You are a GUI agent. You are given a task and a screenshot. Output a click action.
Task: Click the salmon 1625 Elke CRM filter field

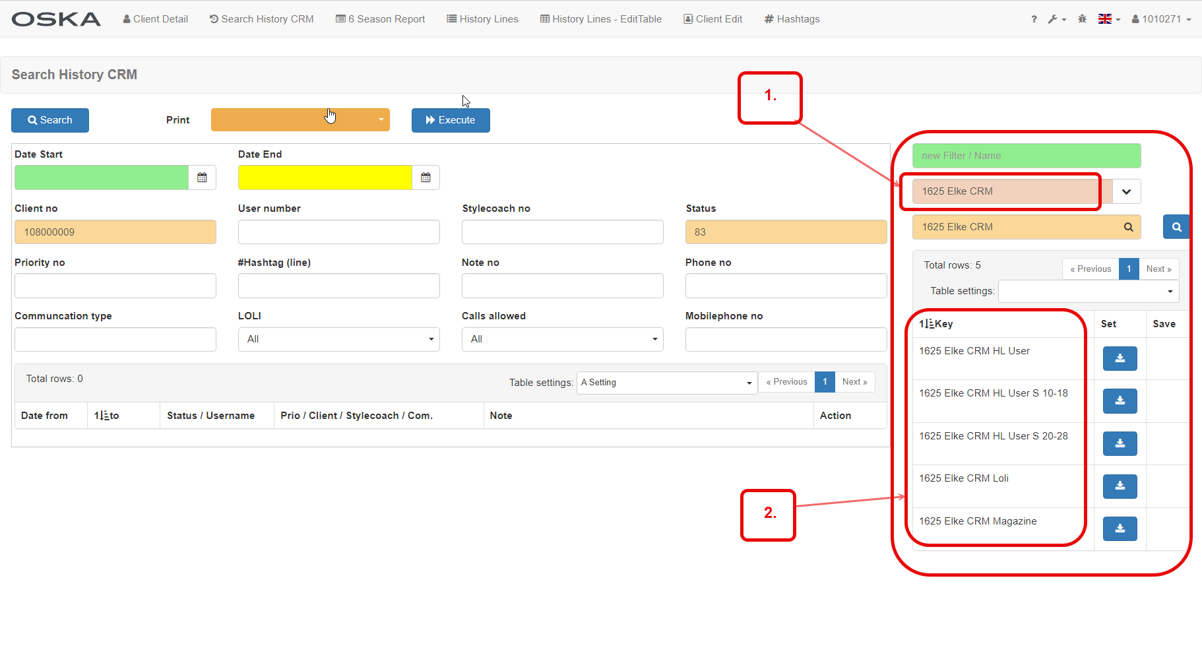click(x=1012, y=191)
